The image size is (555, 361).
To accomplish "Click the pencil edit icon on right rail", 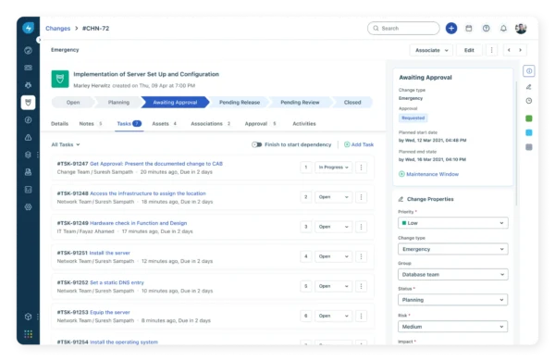I will [x=529, y=87].
